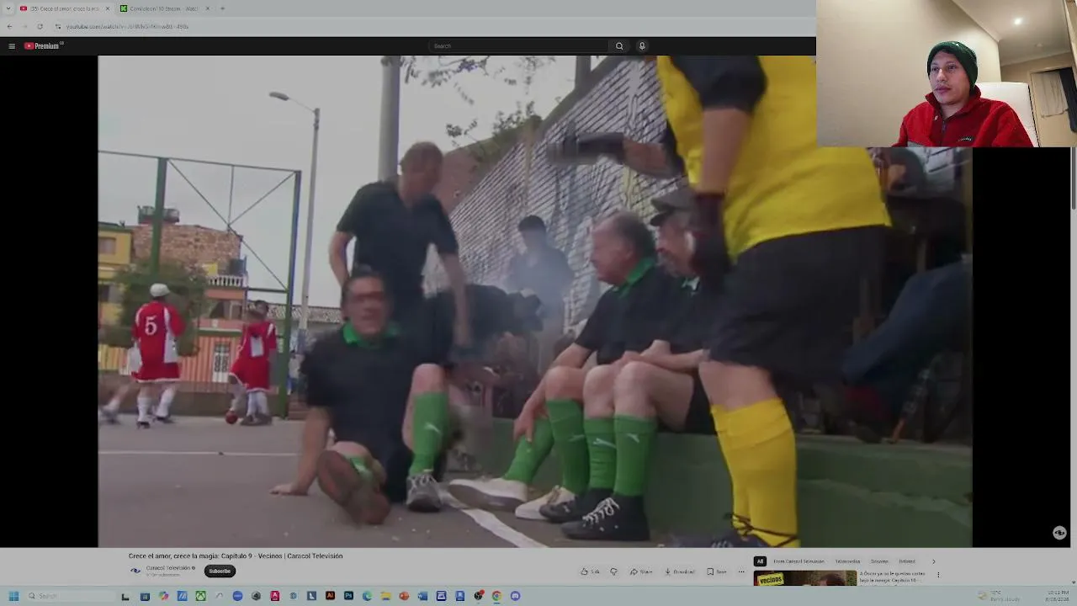This screenshot has width=1077, height=606.
Task: Open Microsoft Edge from taskbar
Action: click(367, 596)
